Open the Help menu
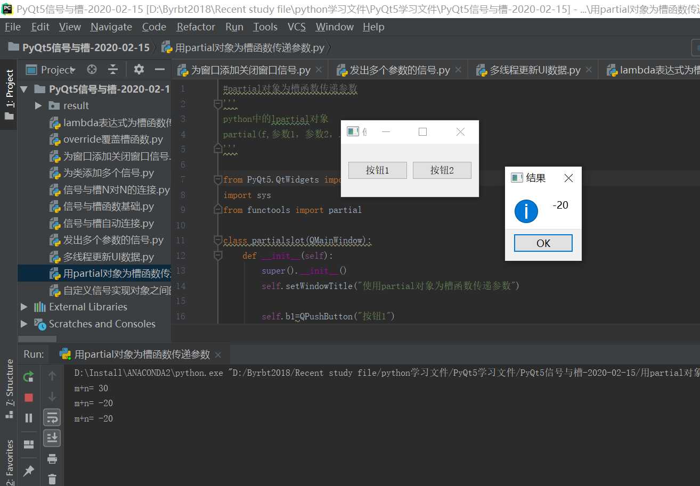 (x=373, y=27)
